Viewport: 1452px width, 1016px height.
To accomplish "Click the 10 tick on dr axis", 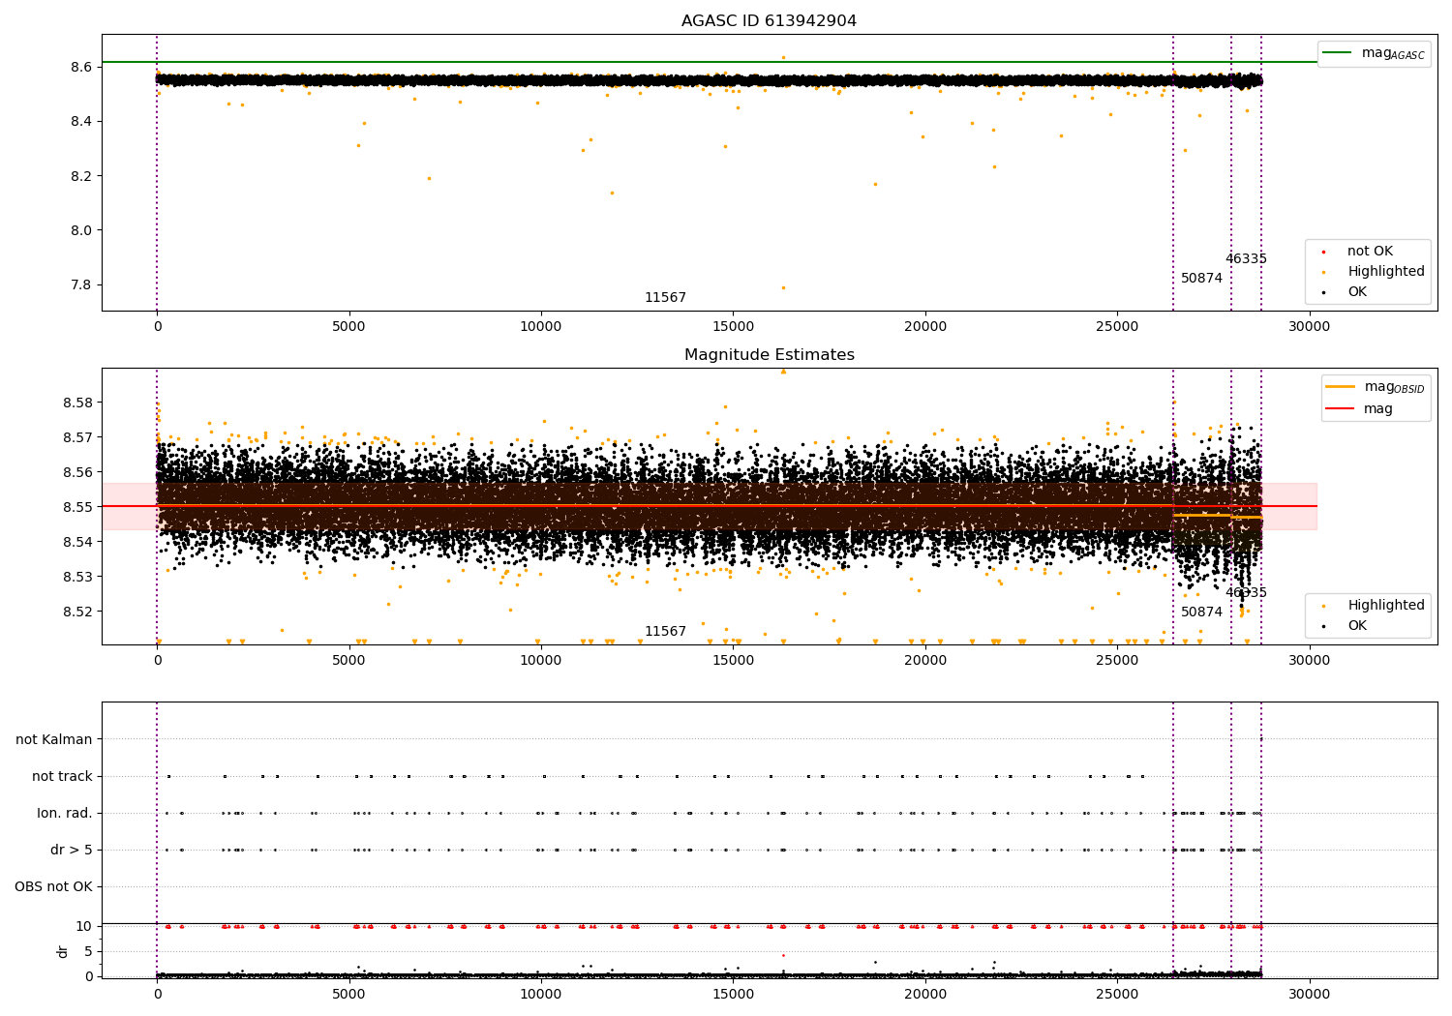I will (x=84, y=926).
